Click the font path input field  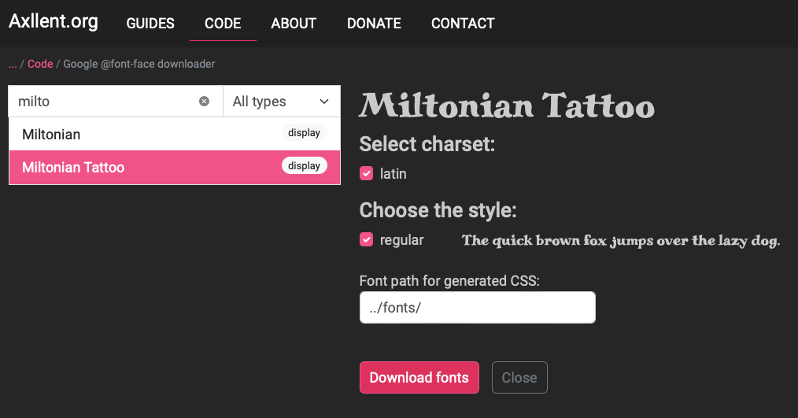click(478, 307)
